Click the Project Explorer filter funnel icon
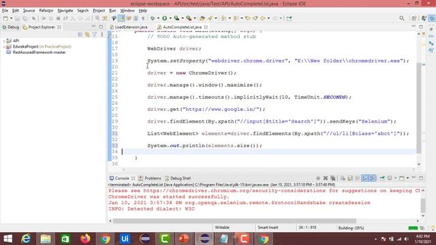 [x=95, y=35]
